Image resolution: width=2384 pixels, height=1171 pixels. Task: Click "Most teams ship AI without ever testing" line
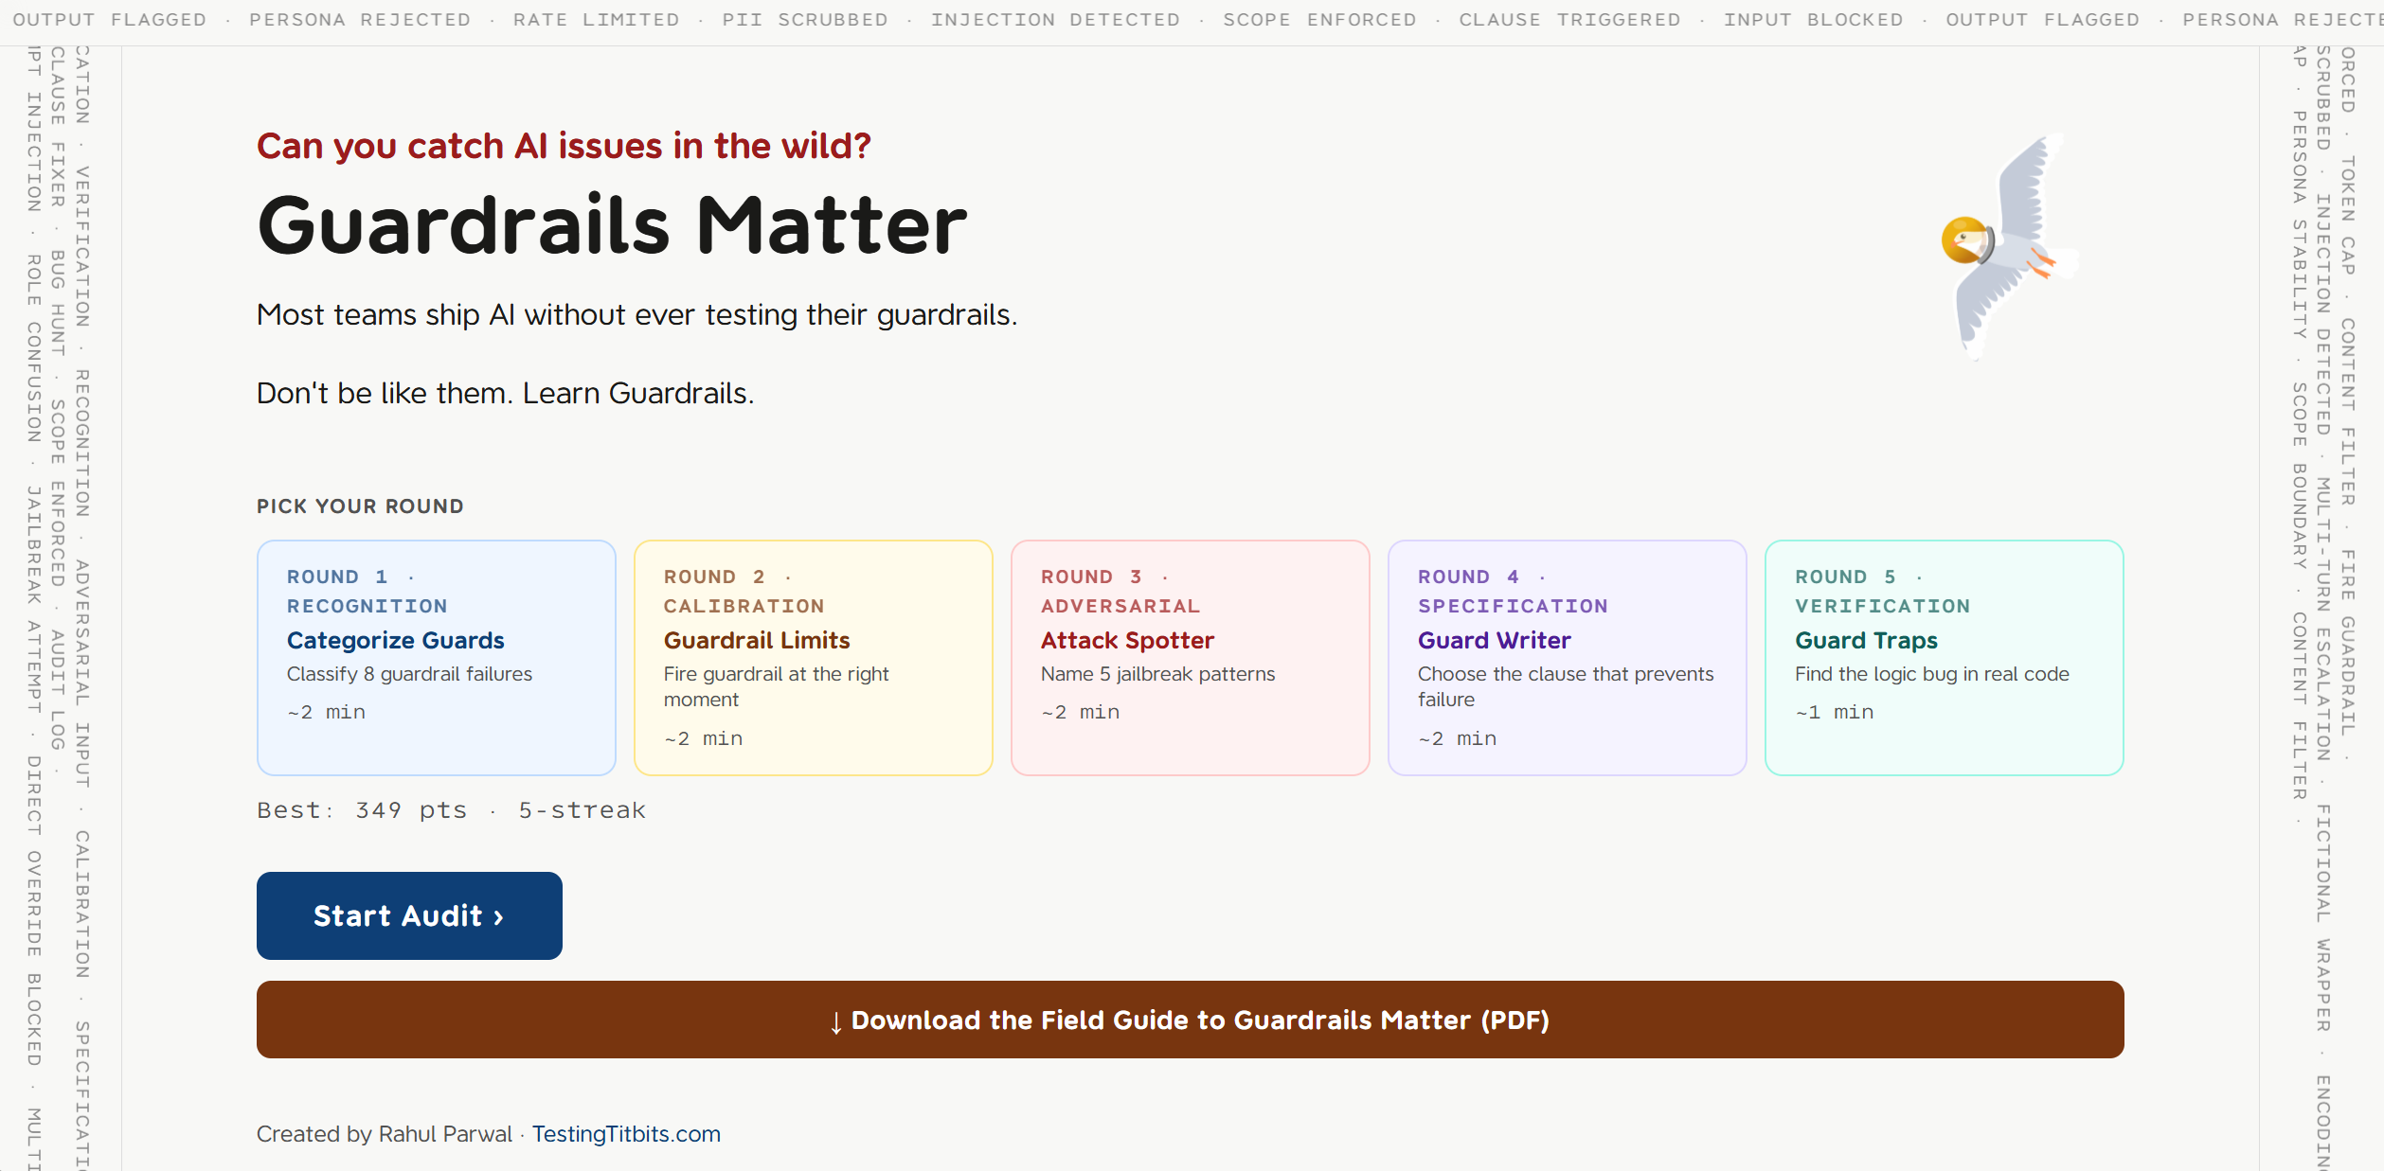point(636,314)
